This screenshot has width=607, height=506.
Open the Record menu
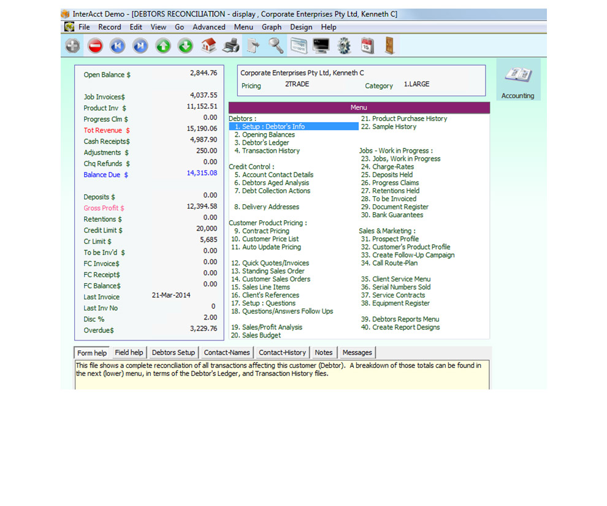coord(110,27)
